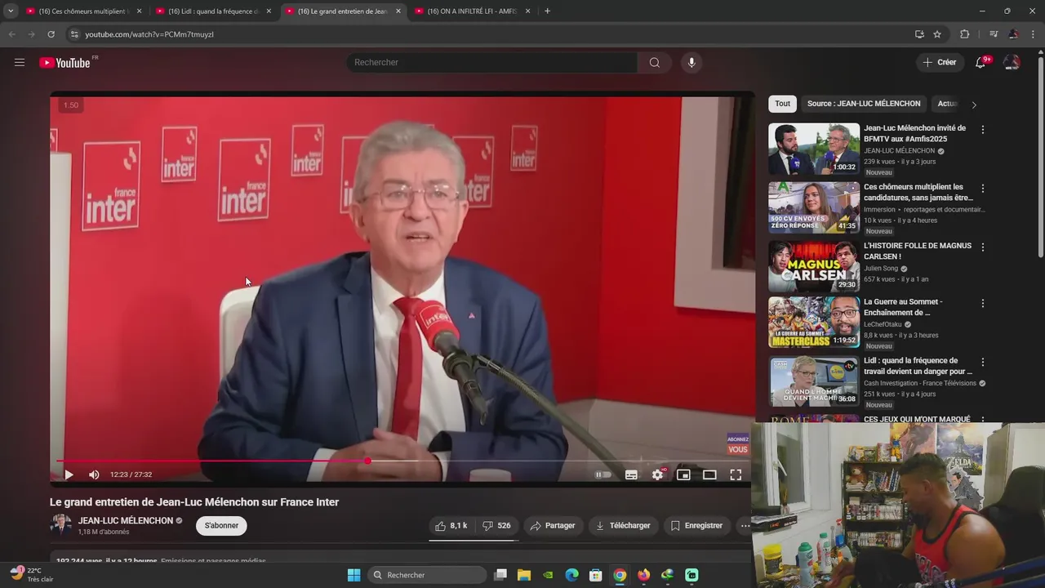Viewport: 1045px width, 588px height.
Task: Click the Partager button
Action: (553, 526)
